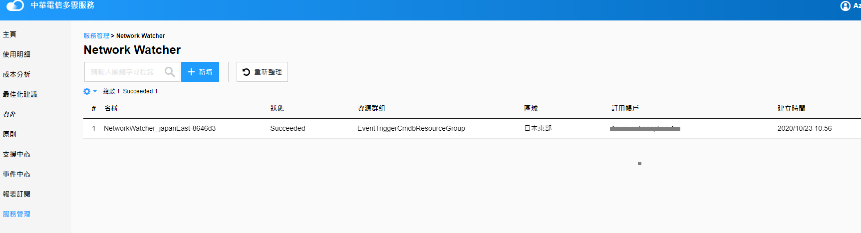
Task: Open the gear column settings icon
Action: tap(87, 91)
